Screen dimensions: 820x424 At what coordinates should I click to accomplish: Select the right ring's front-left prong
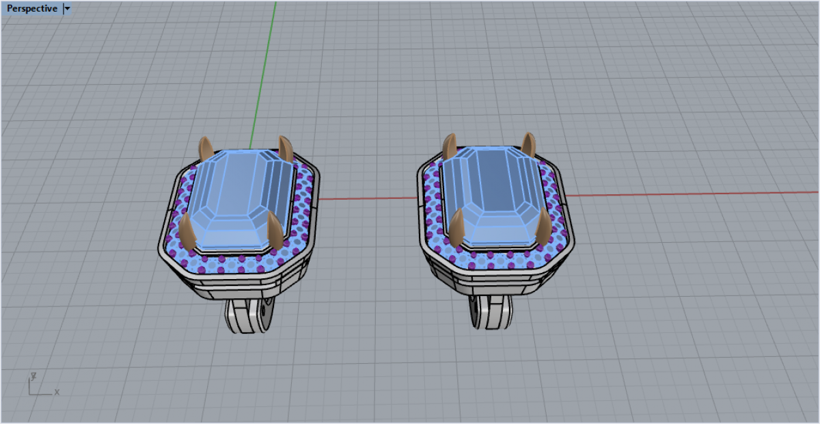456,226
